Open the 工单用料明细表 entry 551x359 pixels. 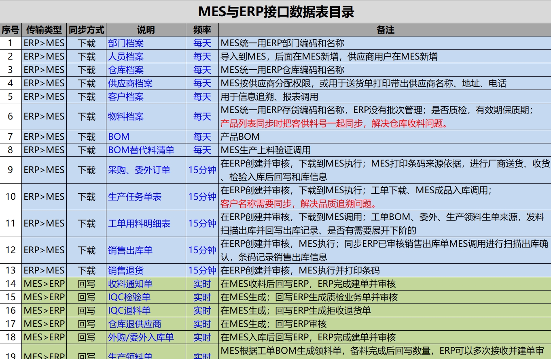pyautogui.click(x=139, y=223)
